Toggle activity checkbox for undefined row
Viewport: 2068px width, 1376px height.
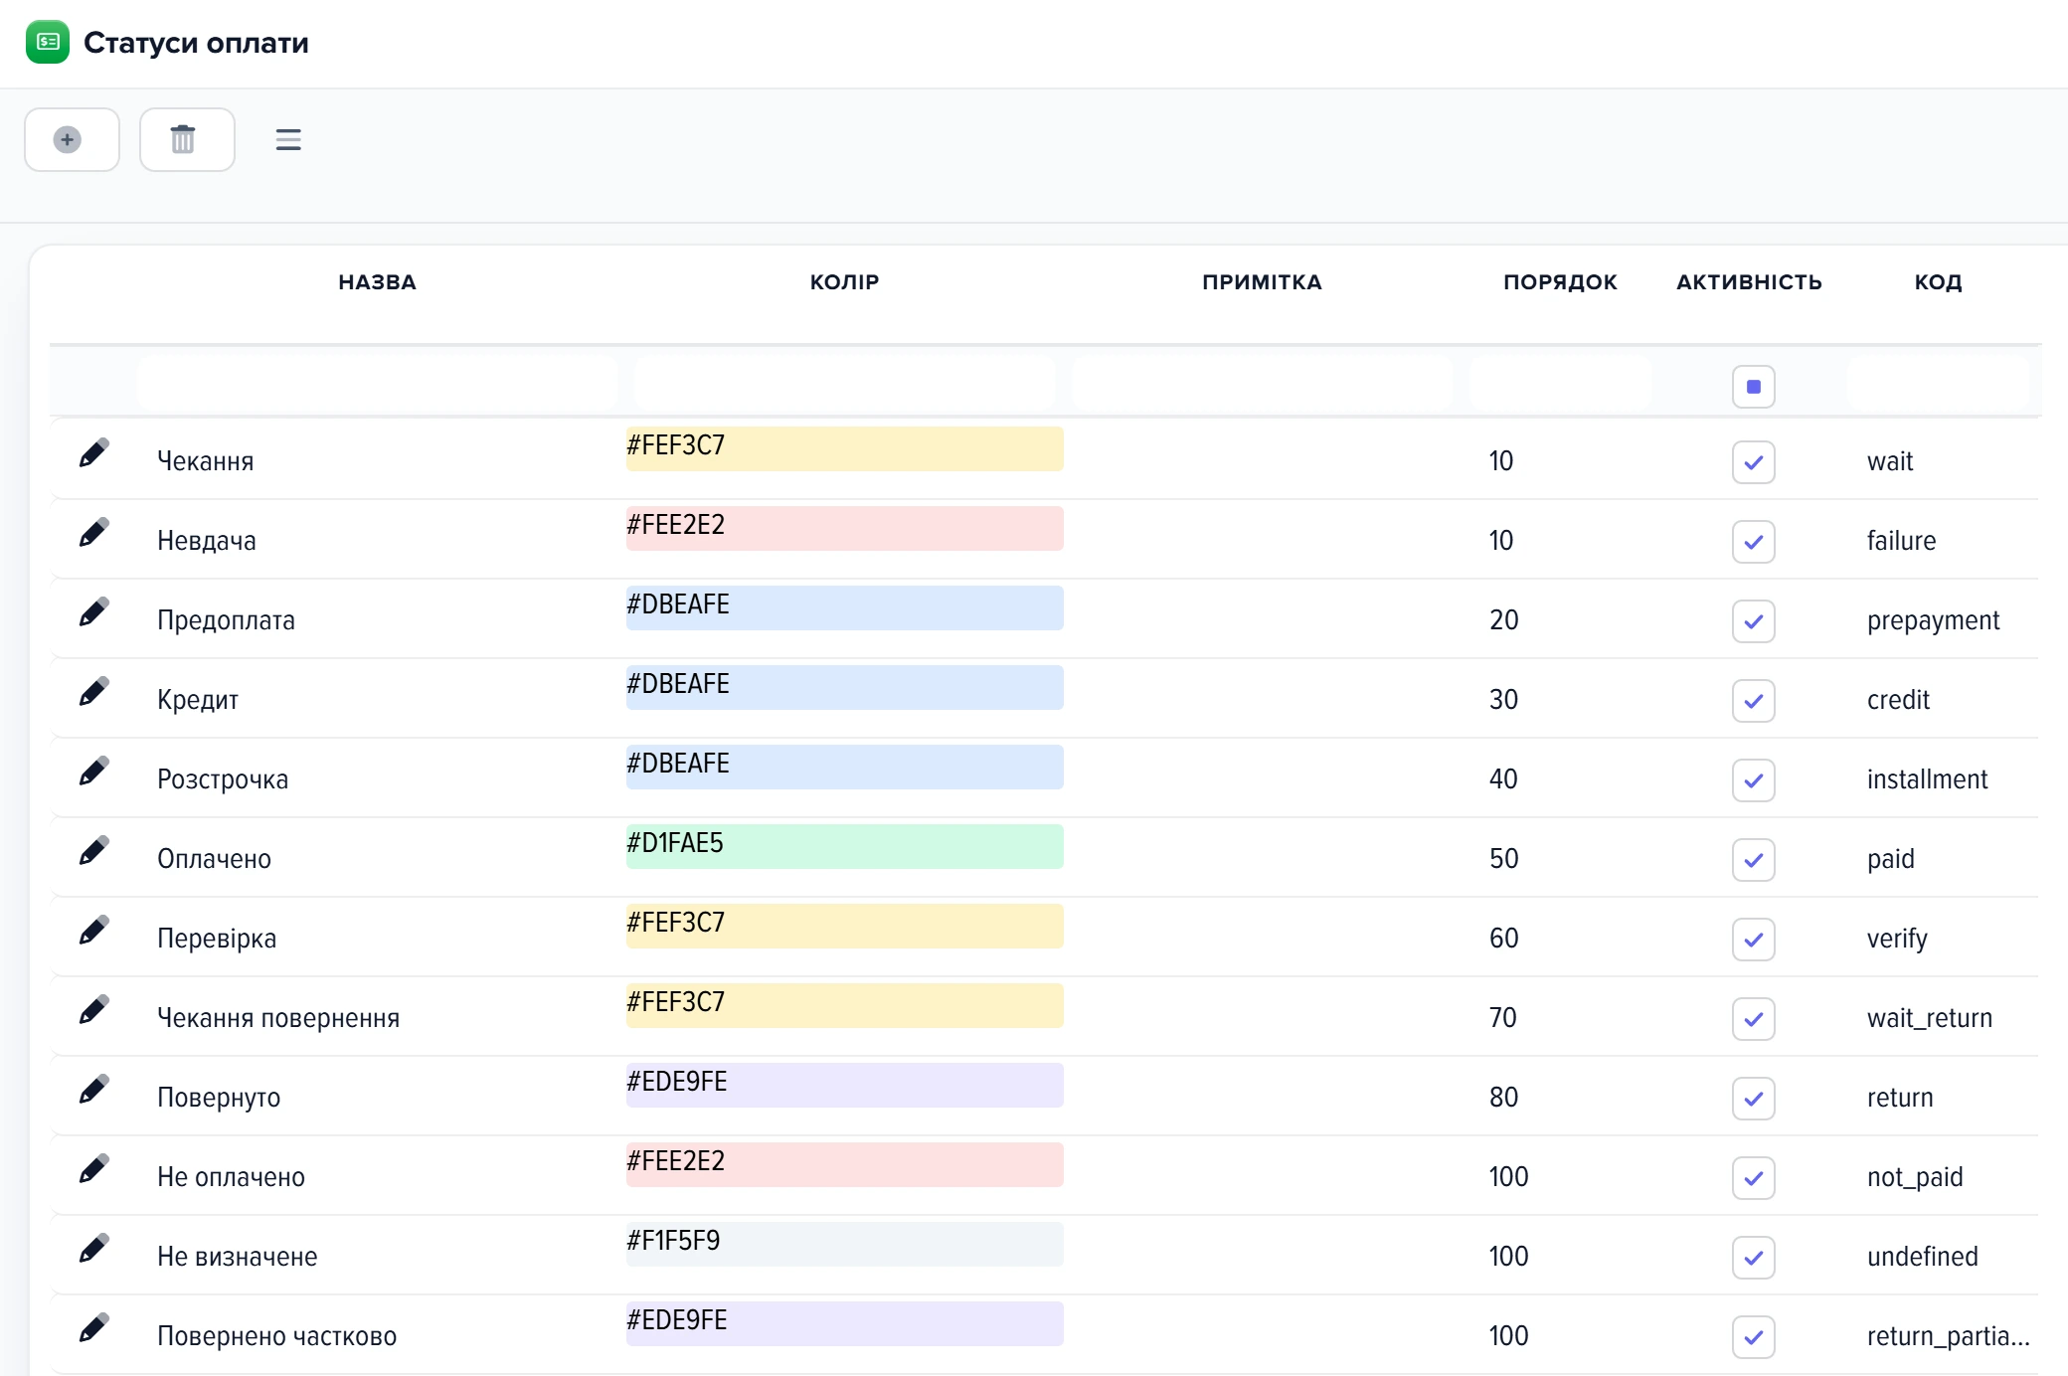(x=1753, y=1258)
